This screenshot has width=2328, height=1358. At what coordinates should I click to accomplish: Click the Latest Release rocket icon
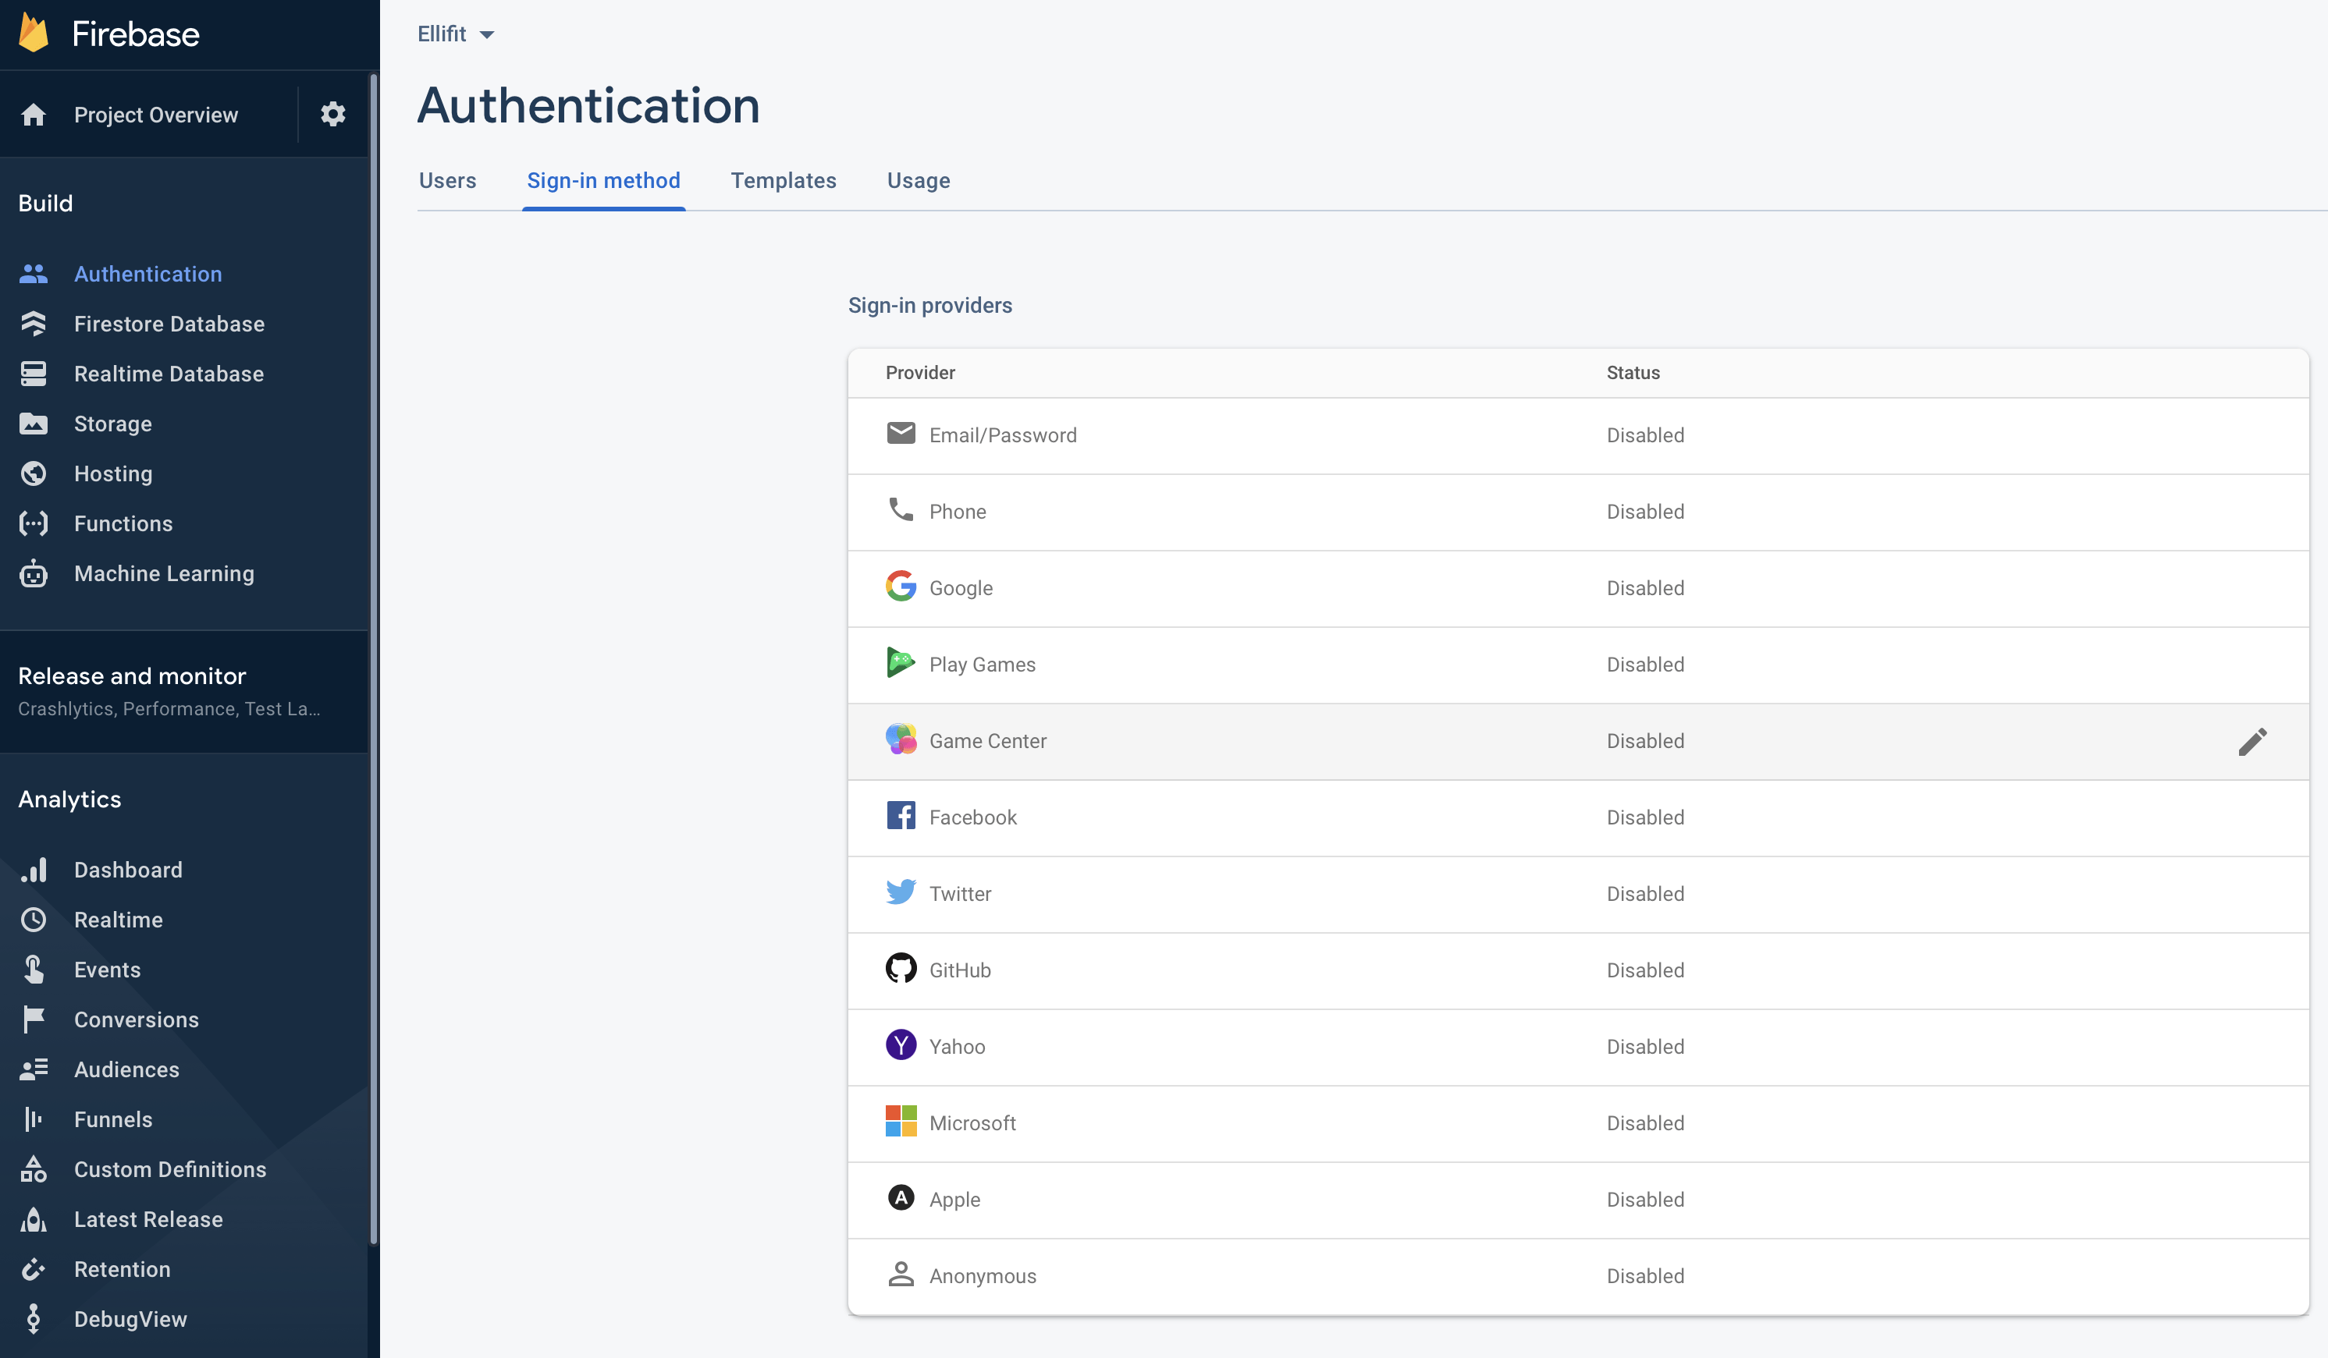(x=34, y=1218)
